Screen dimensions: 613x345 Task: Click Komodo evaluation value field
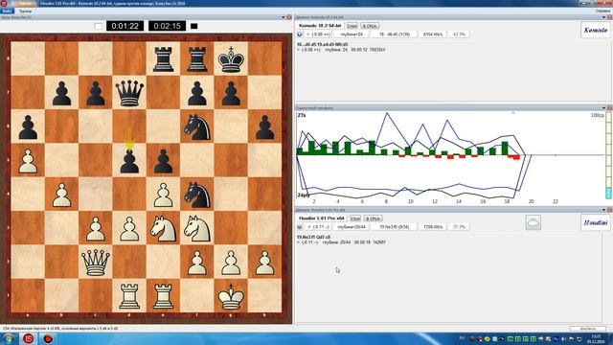319,34
